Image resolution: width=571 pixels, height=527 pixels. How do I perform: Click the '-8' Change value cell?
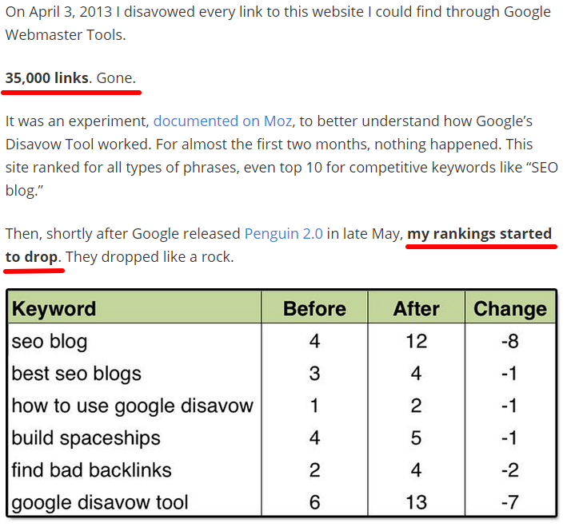coord(508,342)
